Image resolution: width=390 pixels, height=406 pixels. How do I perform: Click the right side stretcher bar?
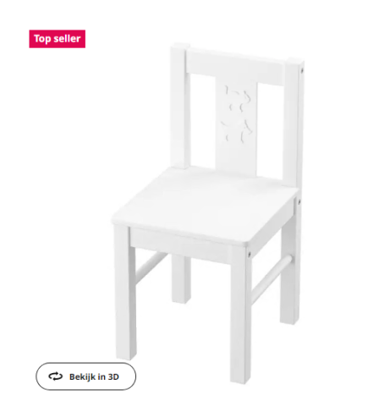coord(272,278)
